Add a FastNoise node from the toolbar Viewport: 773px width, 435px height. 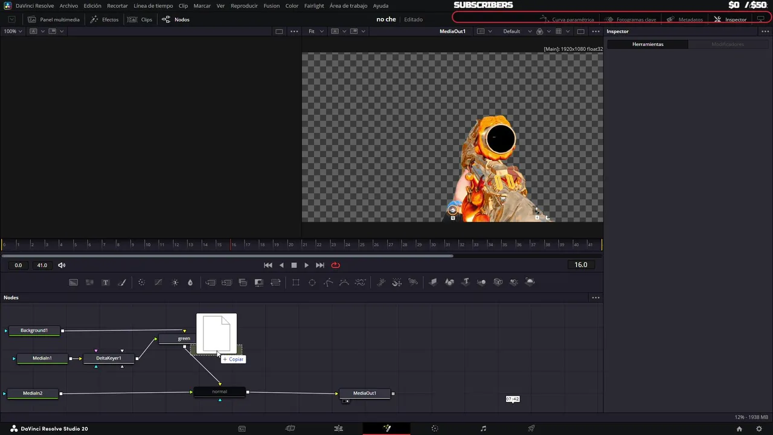coord(89,282)
